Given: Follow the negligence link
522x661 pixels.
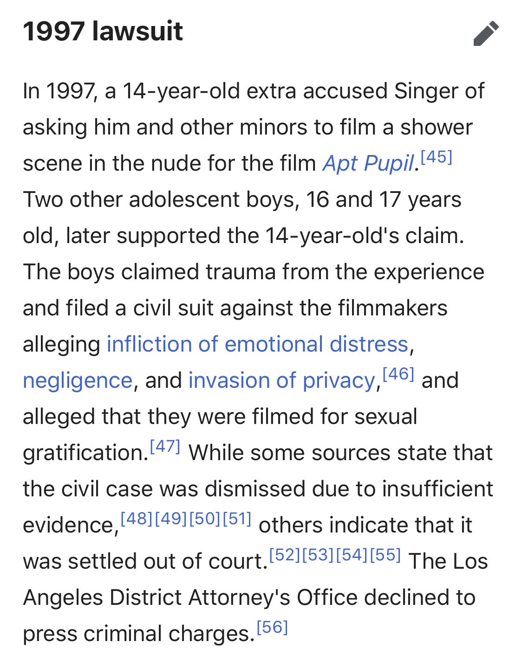Looking at the screenshot, I should pos(78,380).
